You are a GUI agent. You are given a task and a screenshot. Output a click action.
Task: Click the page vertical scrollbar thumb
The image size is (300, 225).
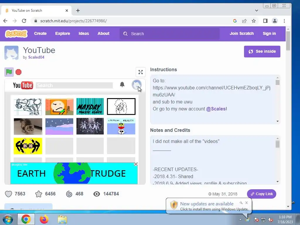288,40
